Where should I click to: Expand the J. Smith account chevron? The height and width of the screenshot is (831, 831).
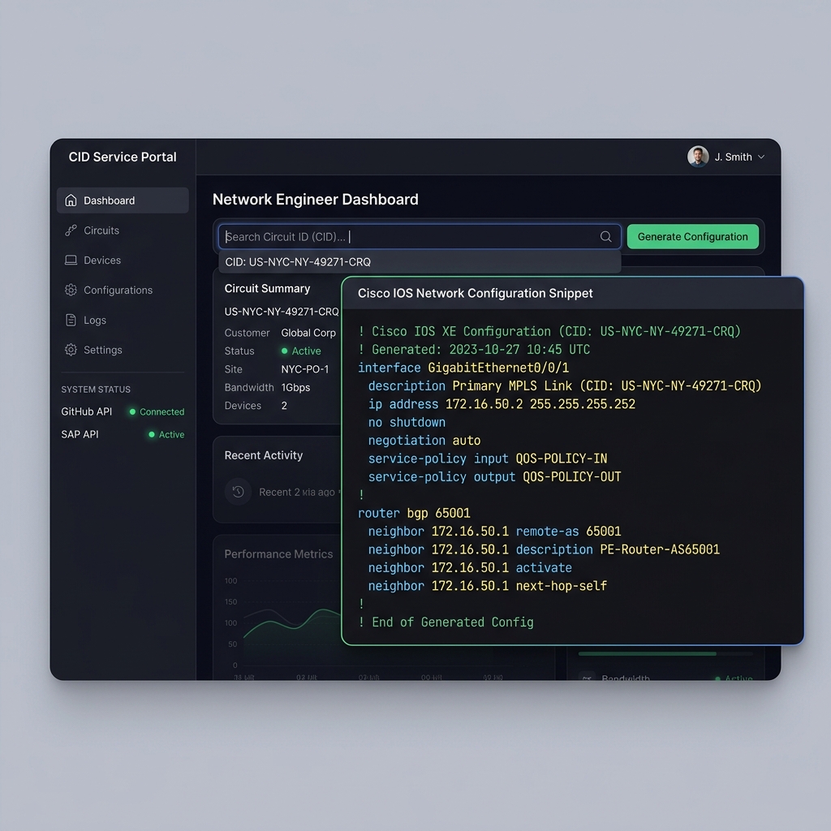(x=761, y=157)
